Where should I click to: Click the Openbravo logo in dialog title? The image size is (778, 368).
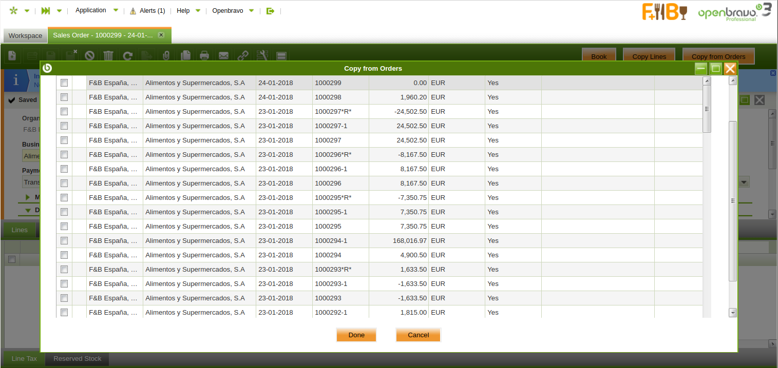(x=47, y=68)
